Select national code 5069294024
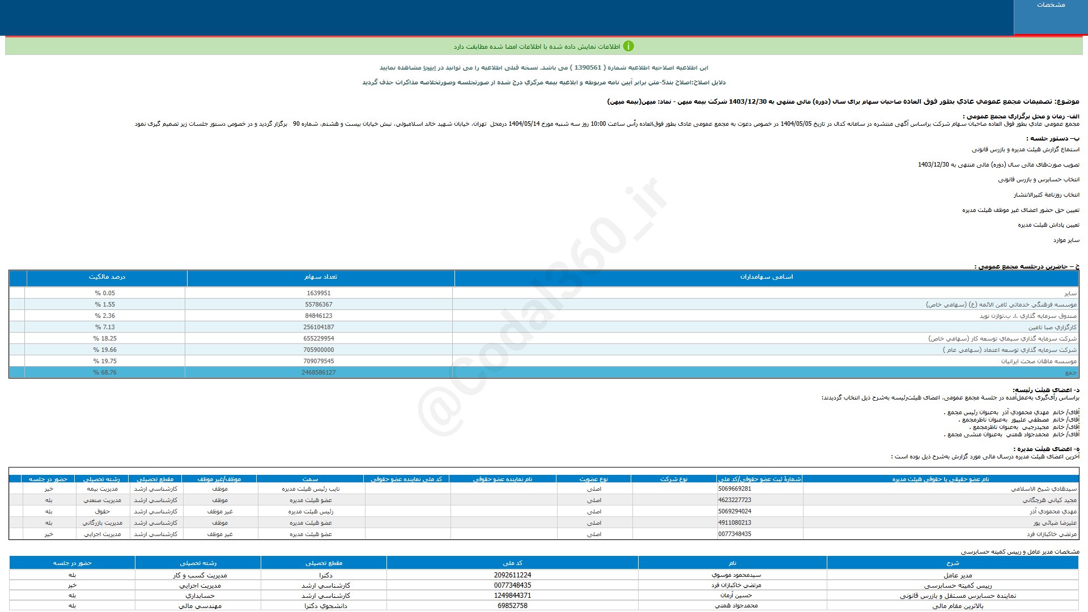 tap(734, 512)
